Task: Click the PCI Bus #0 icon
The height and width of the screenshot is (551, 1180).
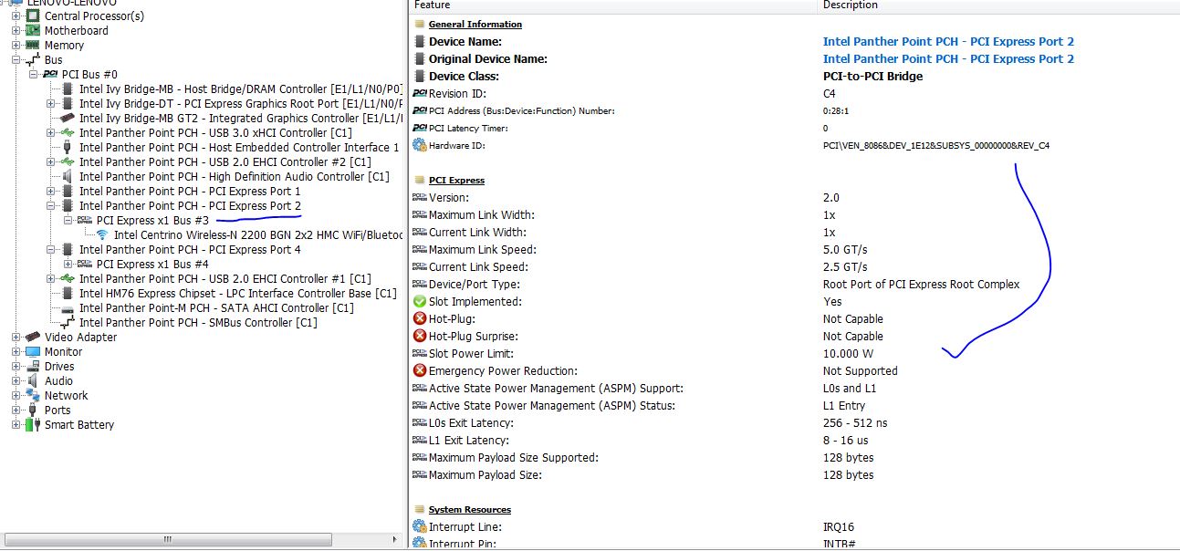Action: coord(50,74)
